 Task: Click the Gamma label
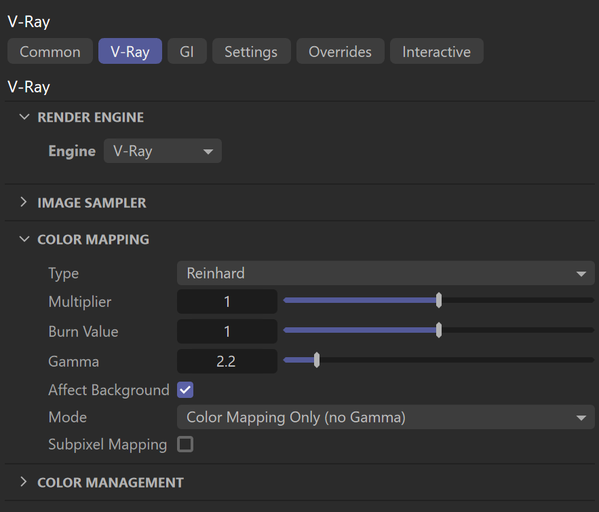tap(74, 361)
